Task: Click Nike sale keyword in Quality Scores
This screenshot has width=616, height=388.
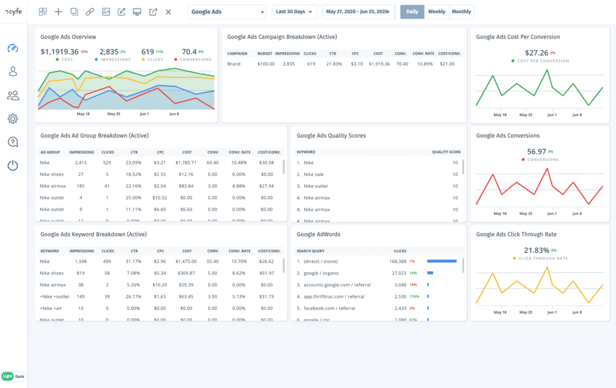Action: click(x=313, y=174)
